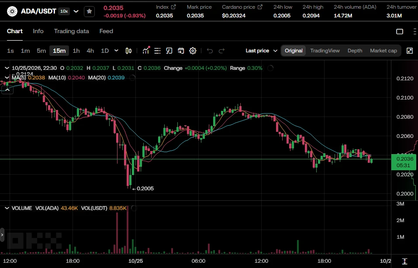Collapse the MA indicator legend

pos(7,78)
